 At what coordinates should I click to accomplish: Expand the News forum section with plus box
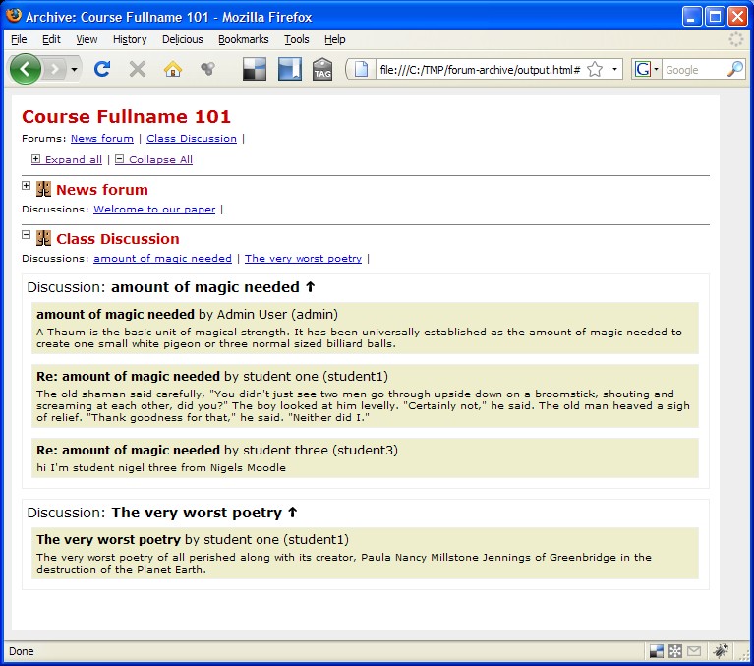tap(26, 185)
